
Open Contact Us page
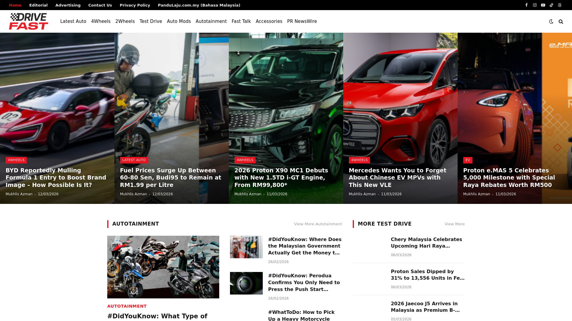100,5
